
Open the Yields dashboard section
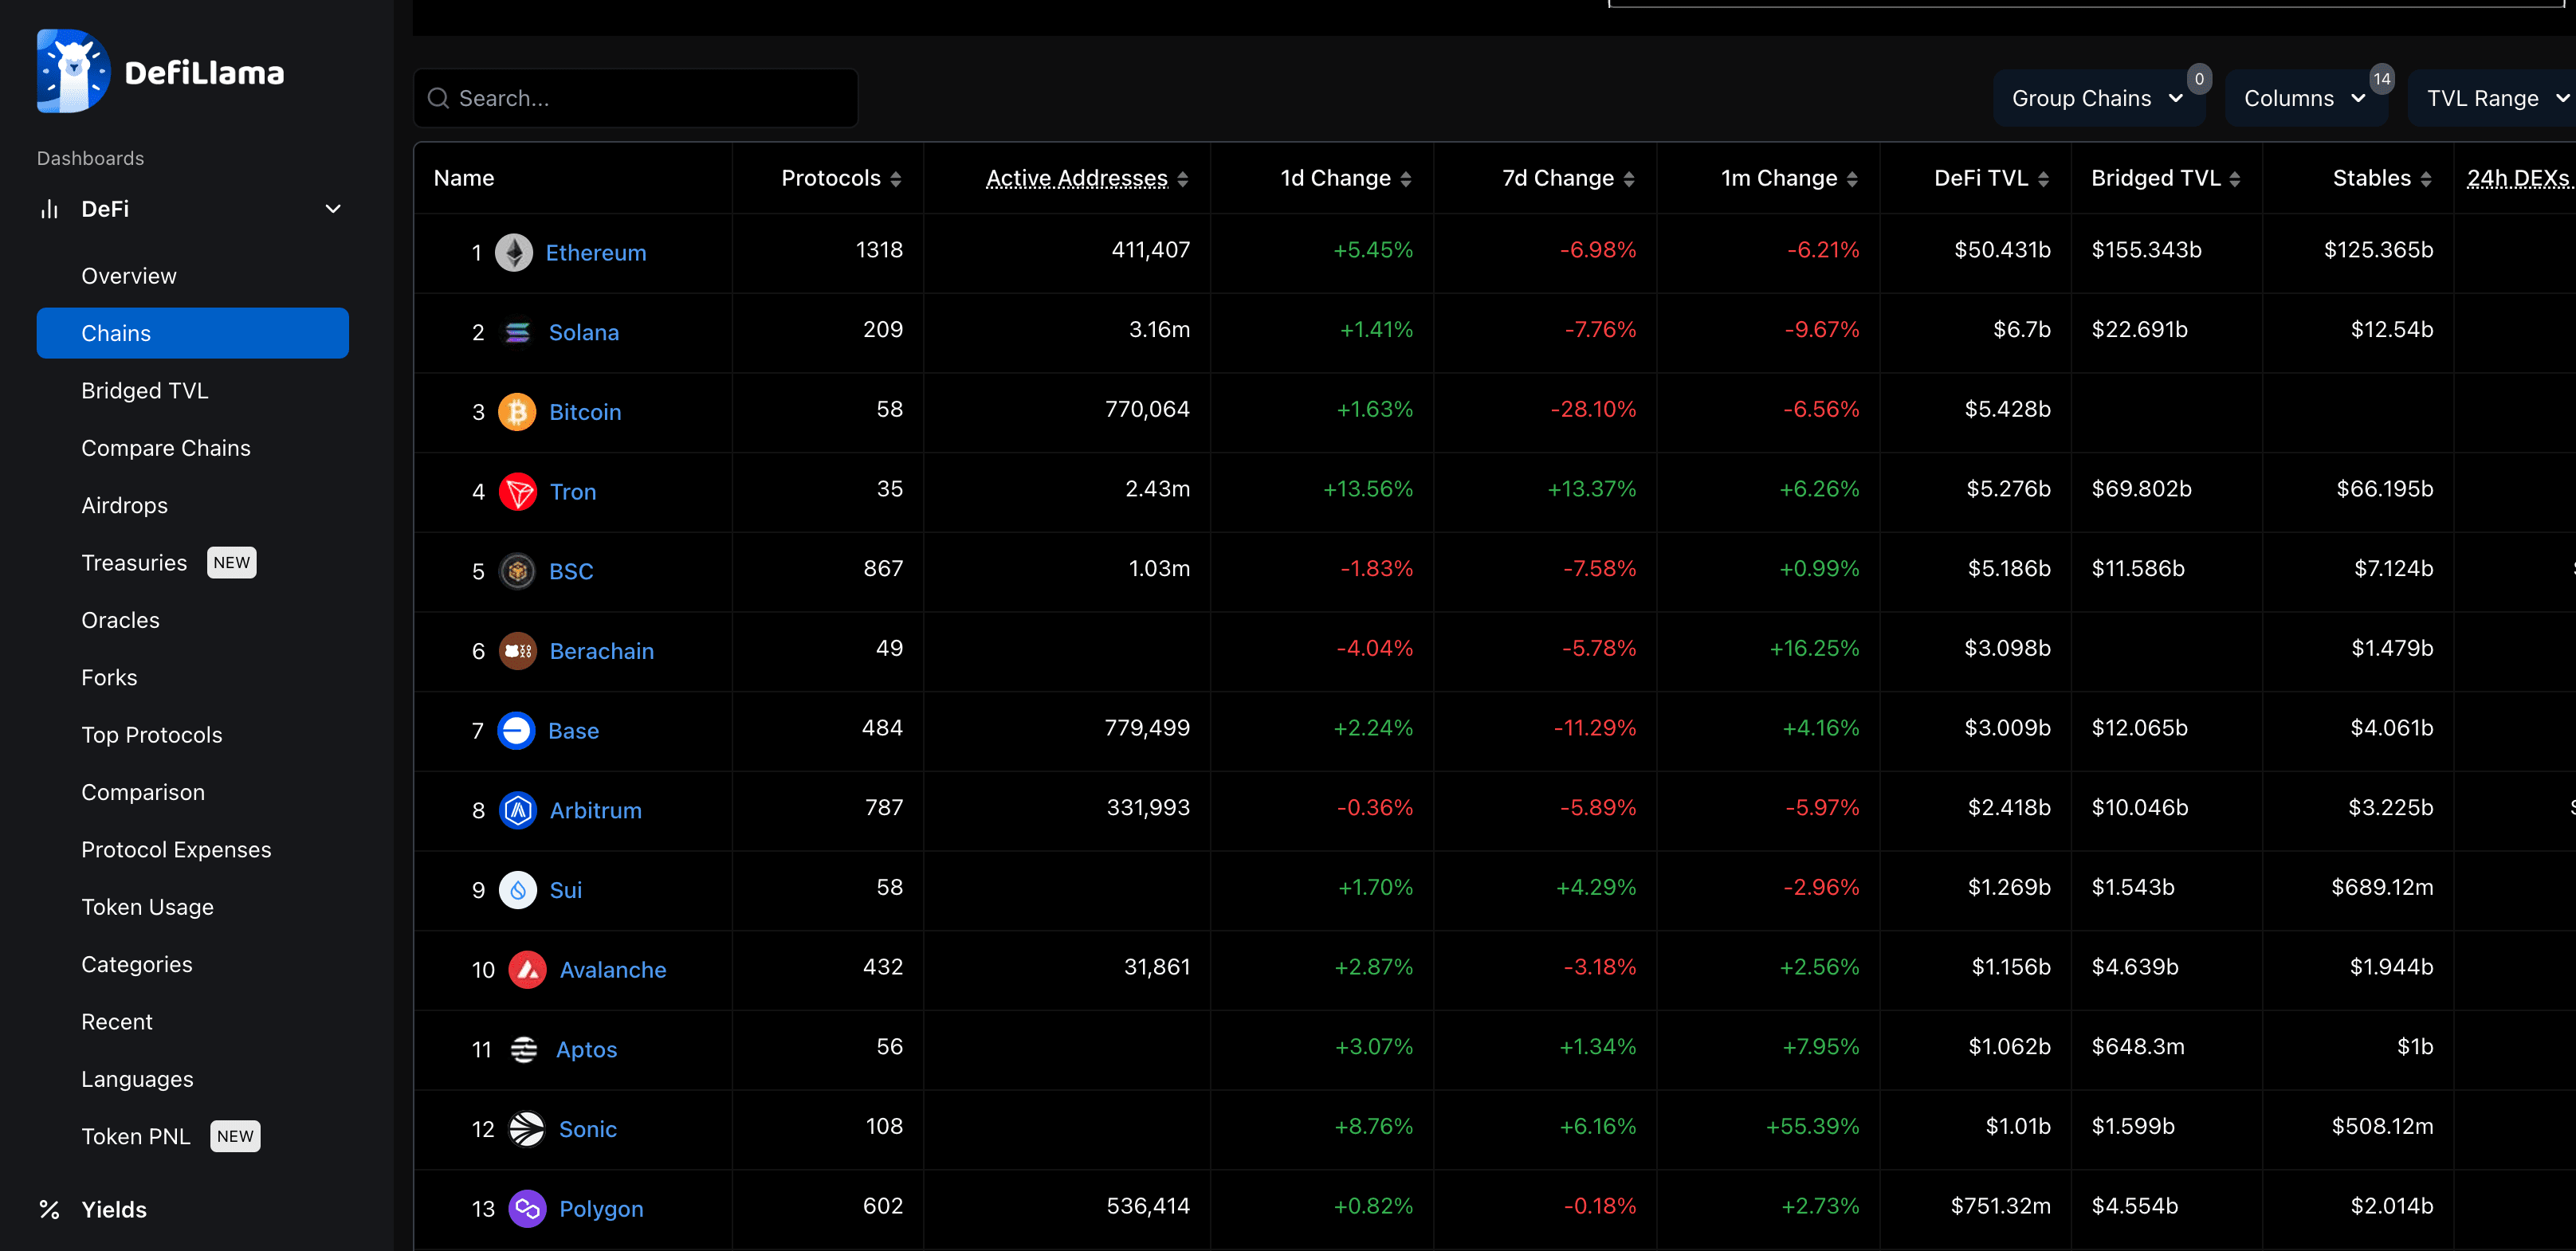114,1210
